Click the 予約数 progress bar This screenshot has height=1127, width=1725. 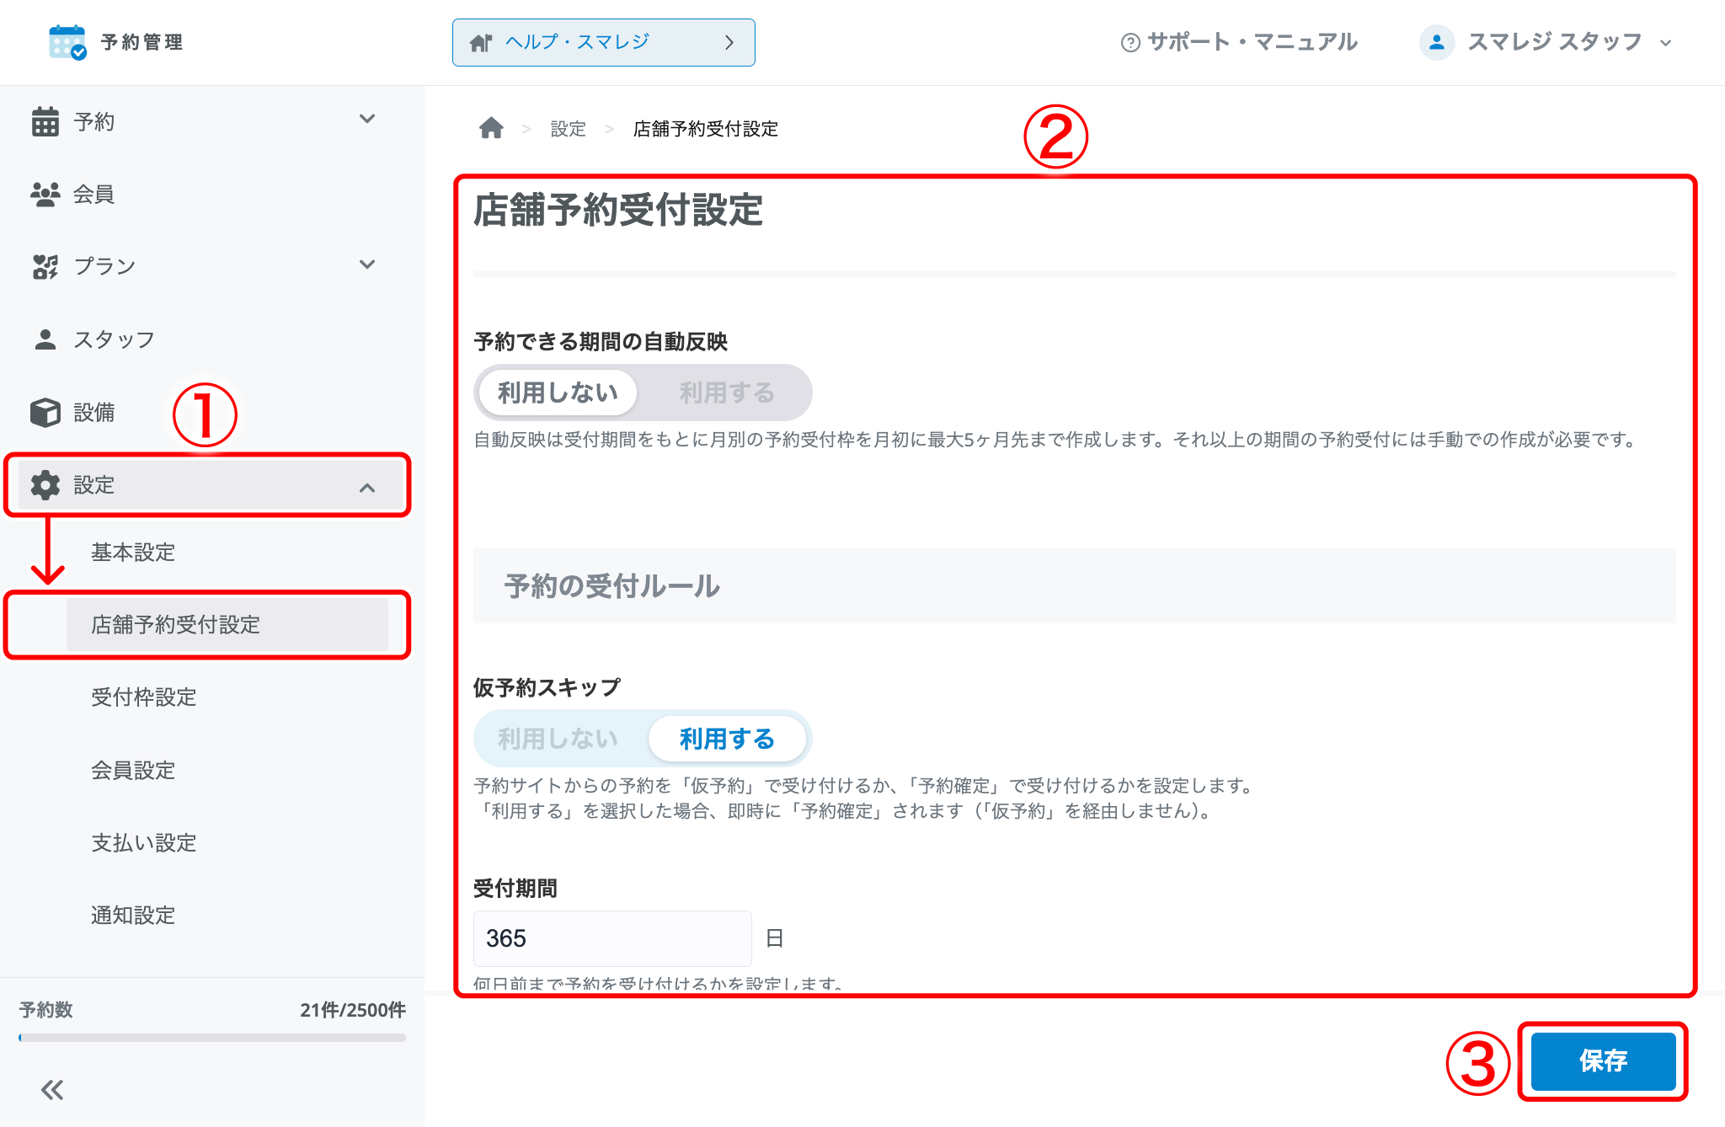tap(212, 1038)
